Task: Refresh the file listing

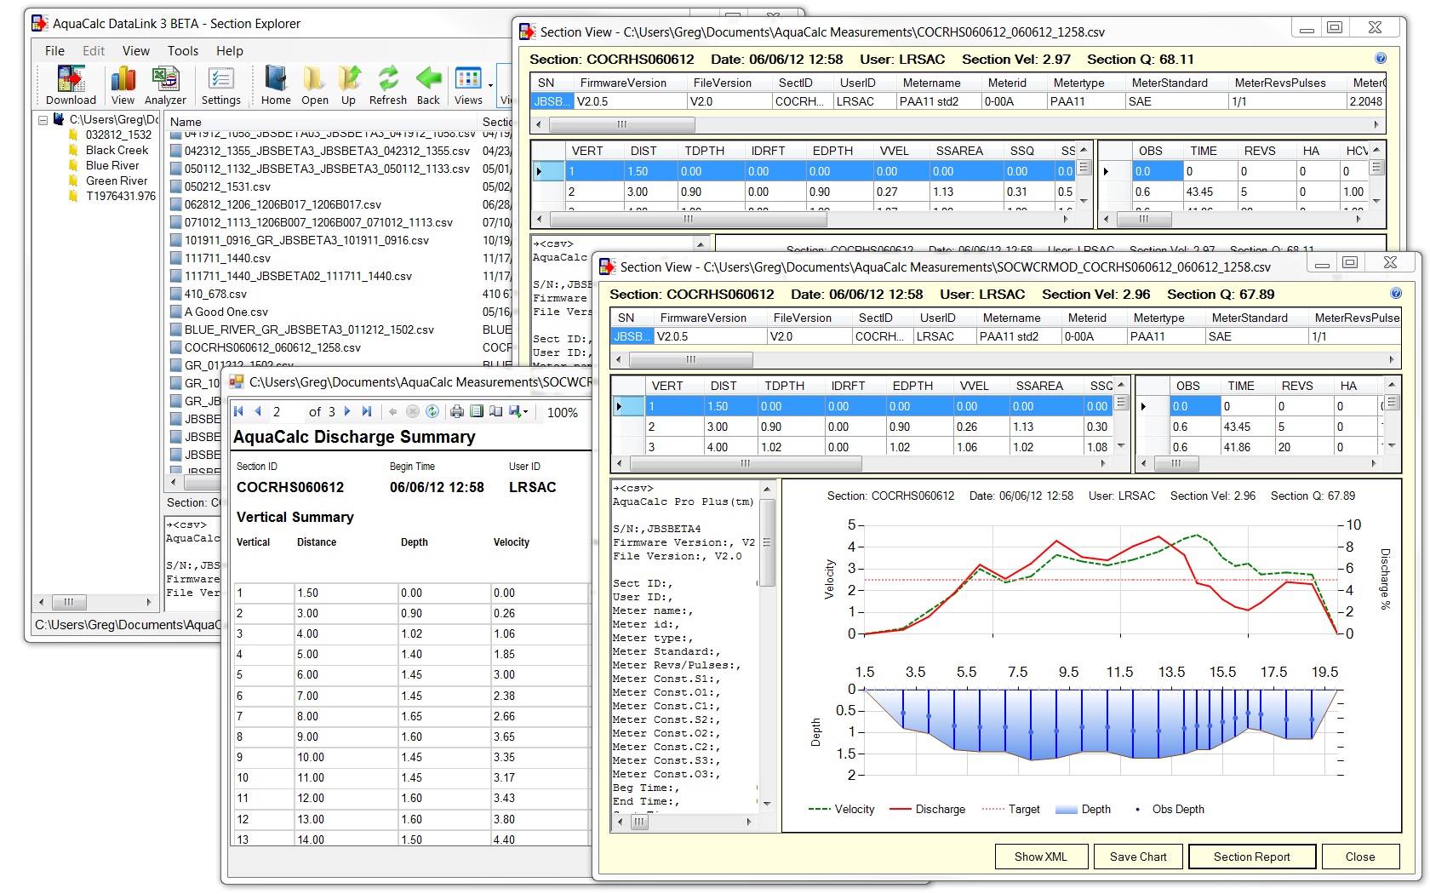Action: pyautogui.click(x=388, y=85)
